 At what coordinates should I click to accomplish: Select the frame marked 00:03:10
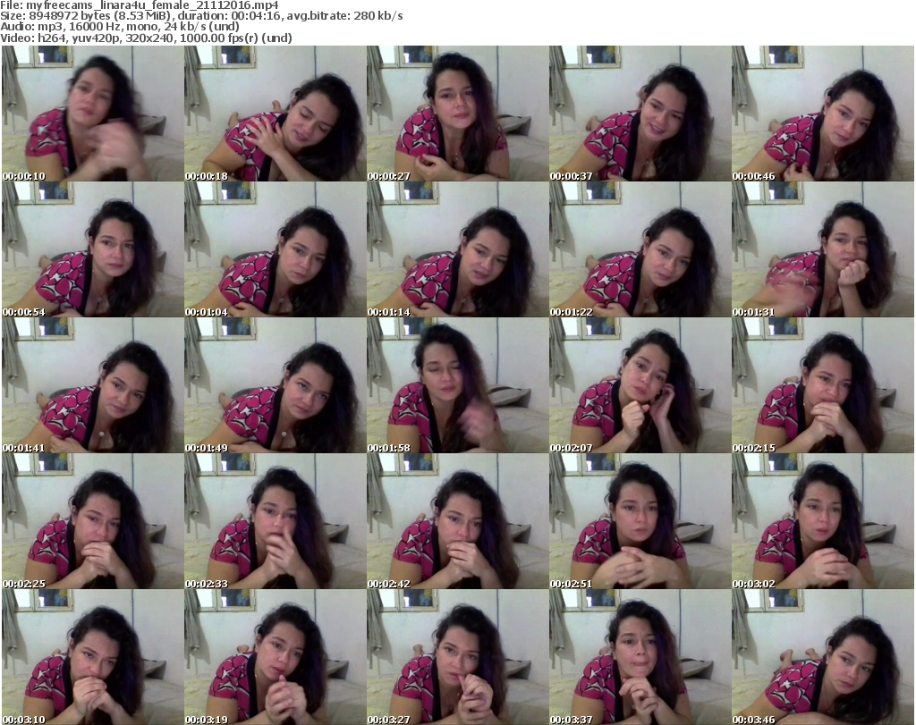point(92,657)
